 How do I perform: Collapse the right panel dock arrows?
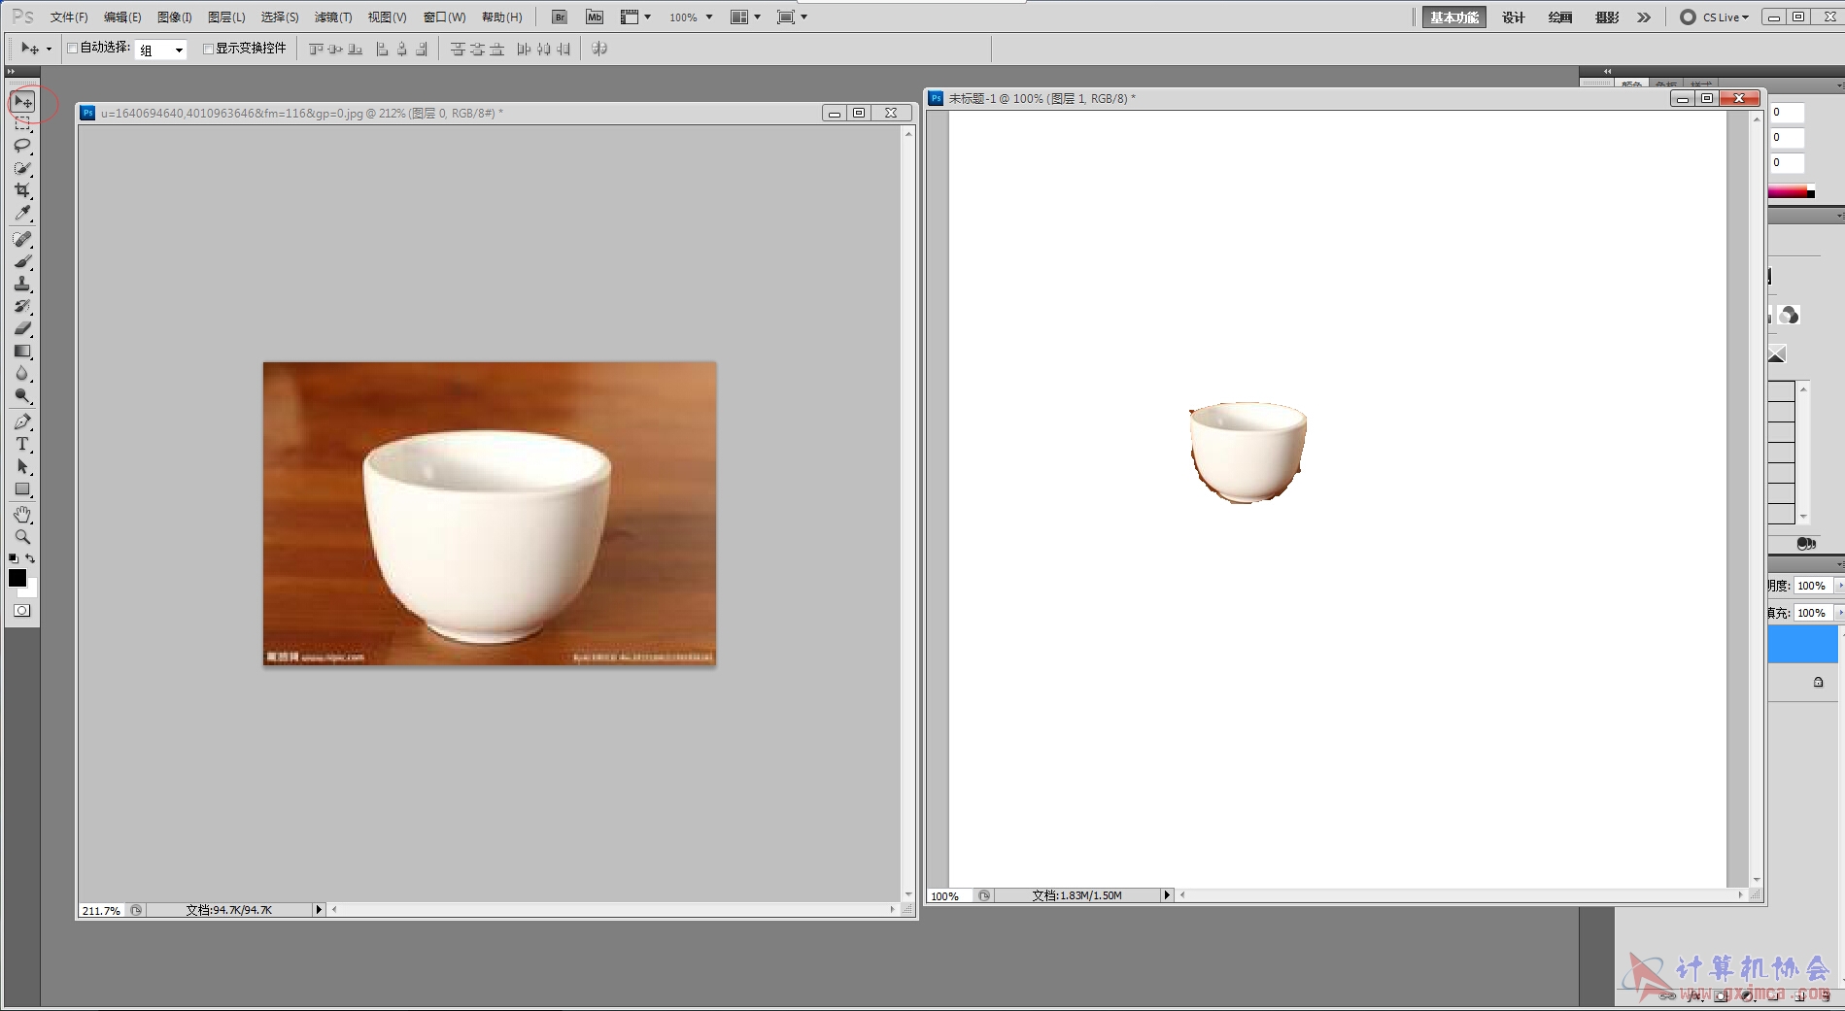click(1607, 71)
